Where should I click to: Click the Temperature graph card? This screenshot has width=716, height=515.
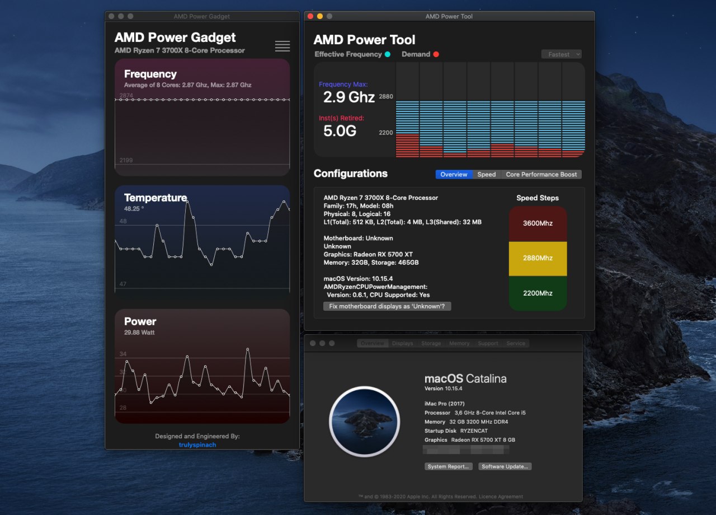(x=202, y=241)
